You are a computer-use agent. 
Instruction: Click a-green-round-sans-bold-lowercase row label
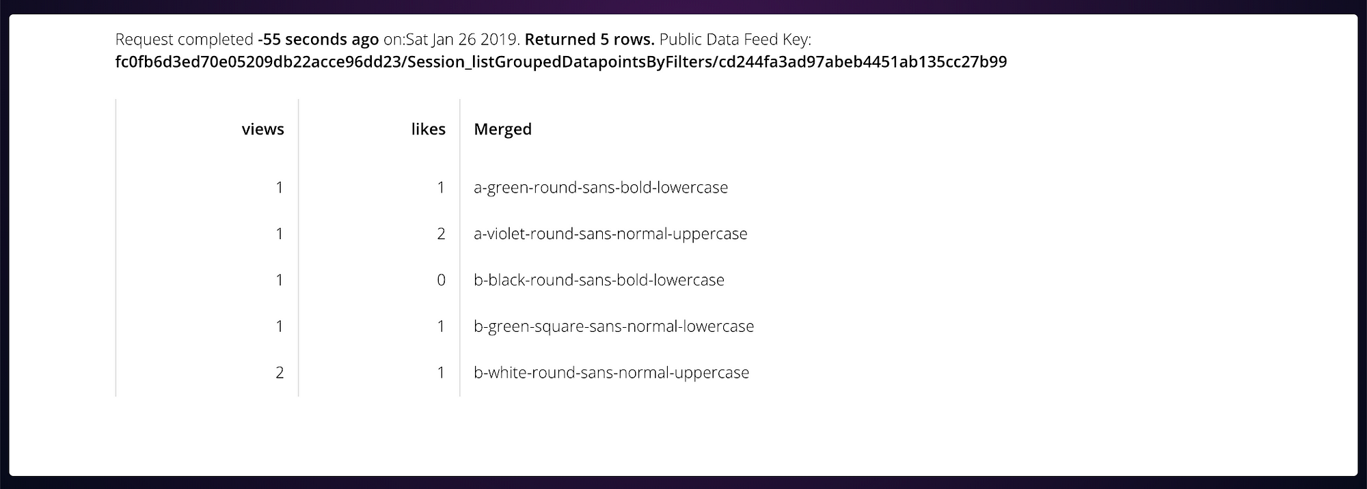tap(601, 188)
